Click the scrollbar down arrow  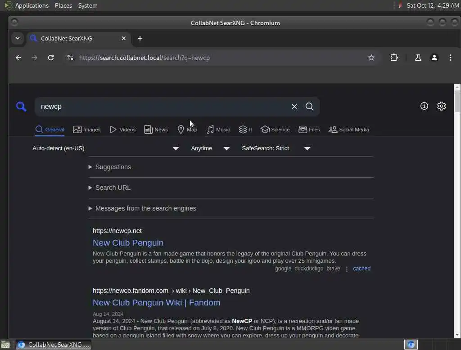[457, 335]
